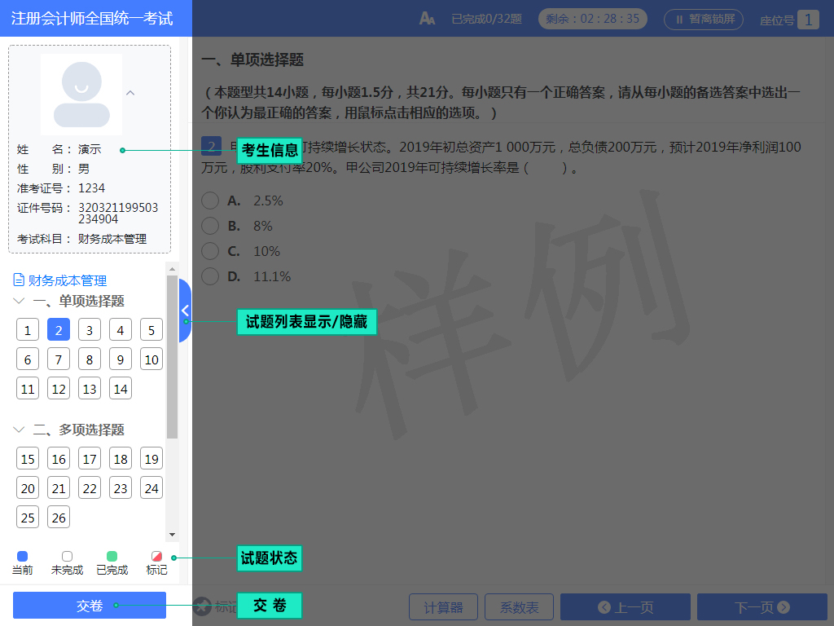Open the 计算器 calculator
834x626 pixels.
coord(443,606)
